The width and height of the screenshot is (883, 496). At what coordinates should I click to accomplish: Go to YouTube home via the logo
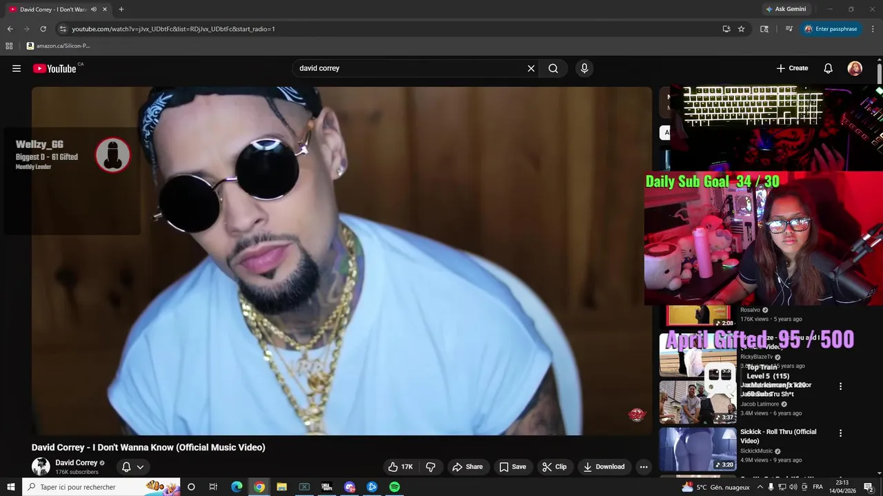tap(54, 68)
